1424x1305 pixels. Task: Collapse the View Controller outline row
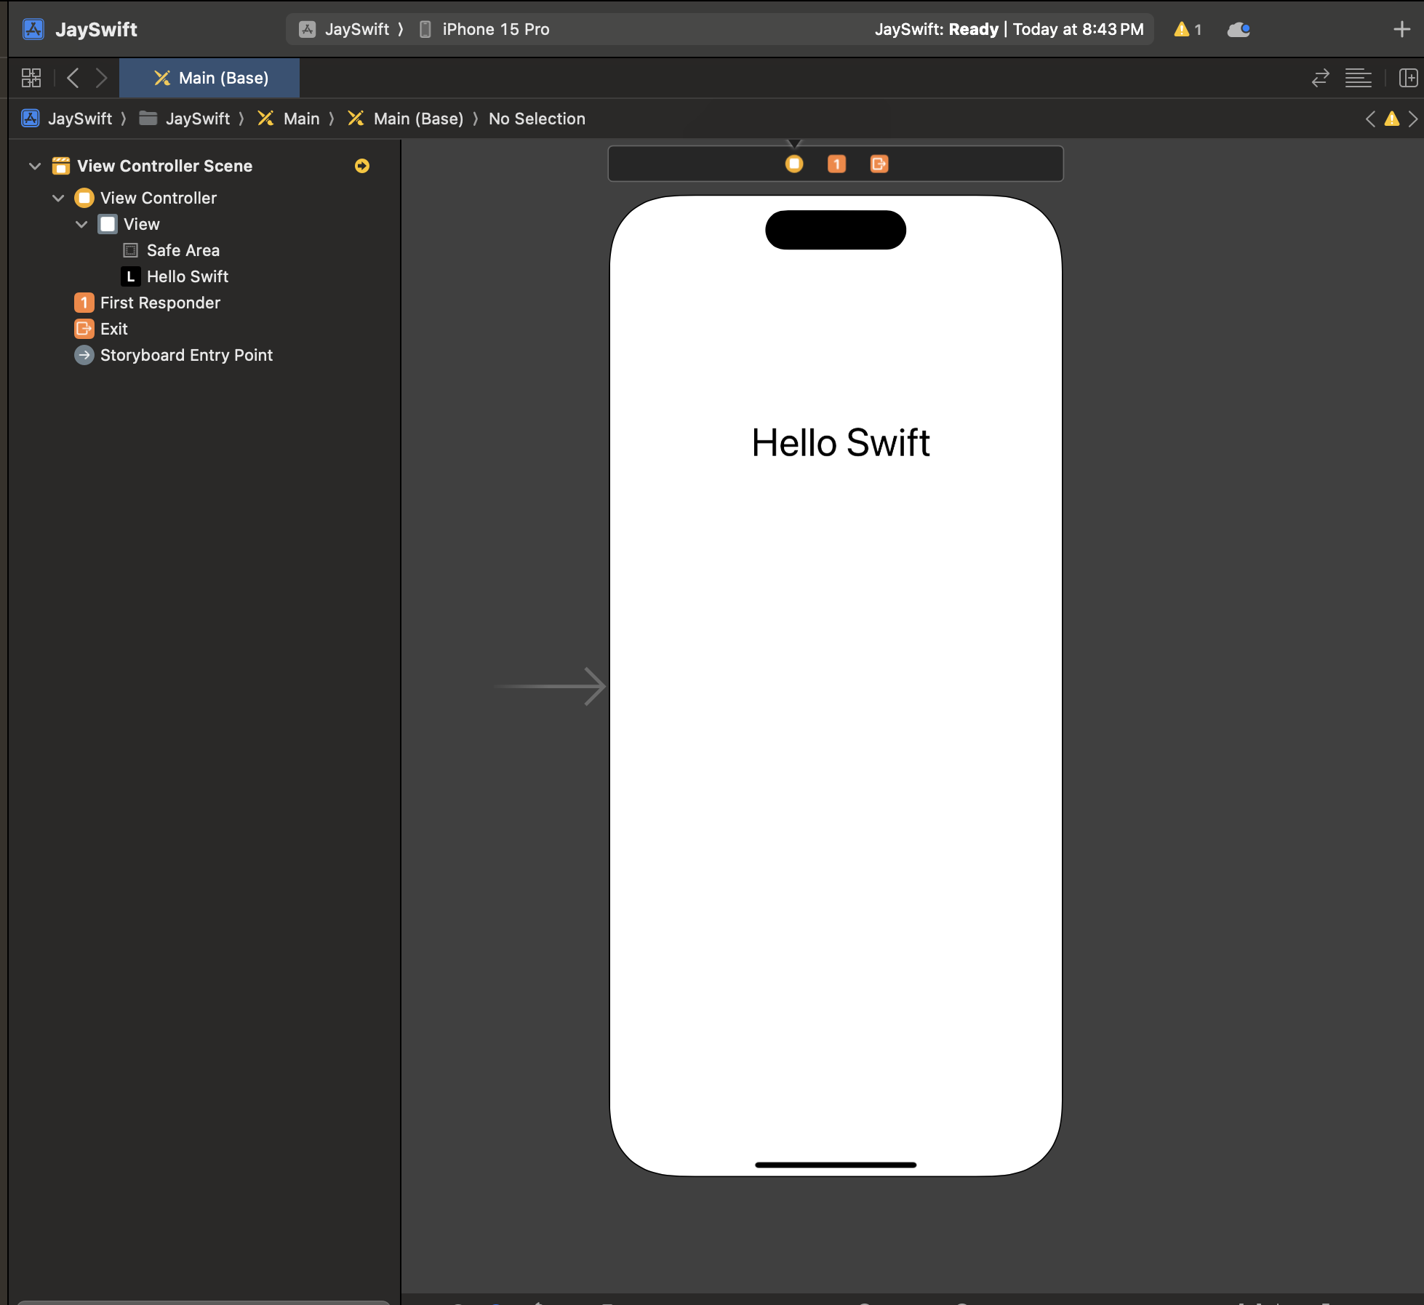(x=58, y=198)
